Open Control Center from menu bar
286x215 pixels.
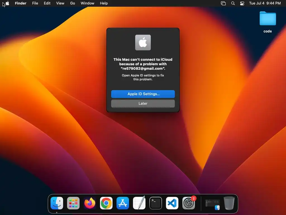(x=242, y=3)
